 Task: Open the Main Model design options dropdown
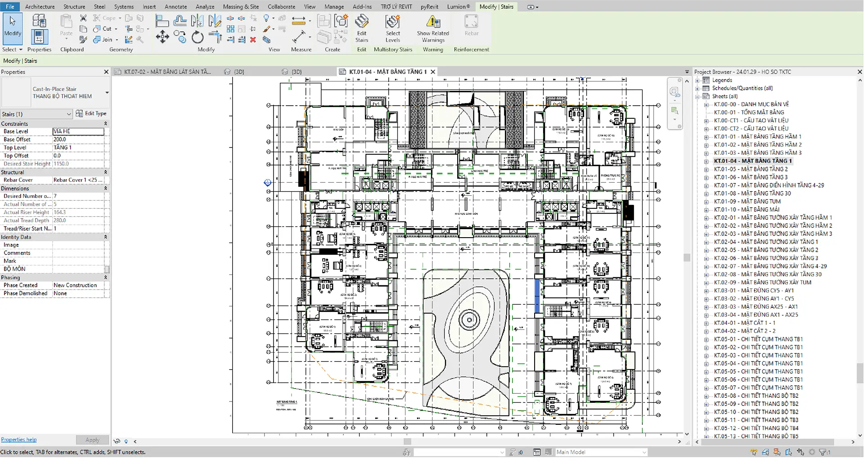pos(601,452)
